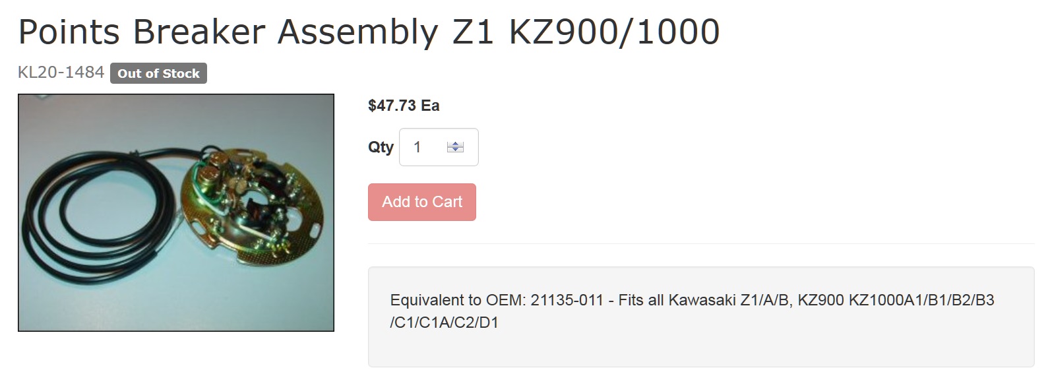Focus the Qty number input field
1048x370 pixels.
coord(439,146)
